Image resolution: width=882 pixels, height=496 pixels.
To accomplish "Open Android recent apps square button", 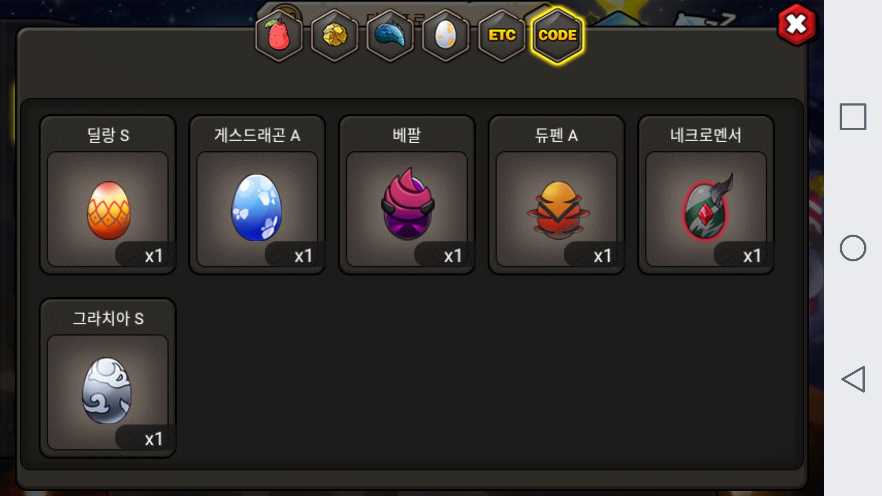I will (x=853, y=117).
